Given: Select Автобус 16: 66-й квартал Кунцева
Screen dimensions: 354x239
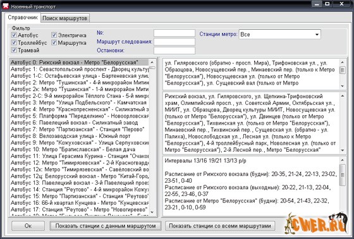Looking at the screenshot, I should 80,203.
